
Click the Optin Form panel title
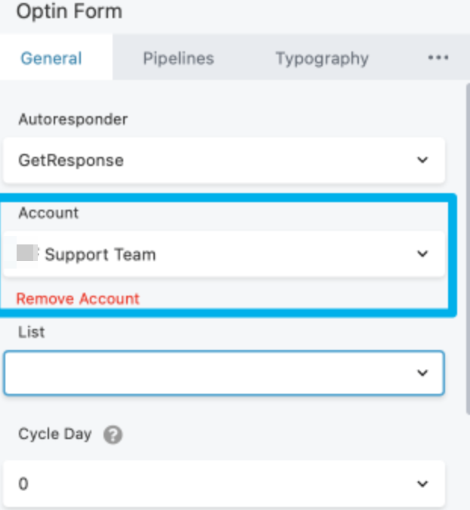(69, 12)
